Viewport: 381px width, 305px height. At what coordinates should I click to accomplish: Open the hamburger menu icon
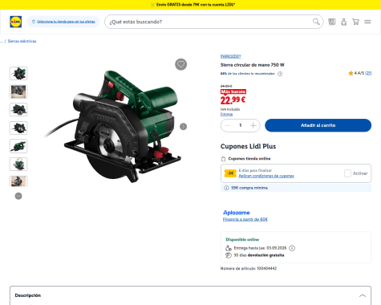pyautogui.click(x=367, y=22)
